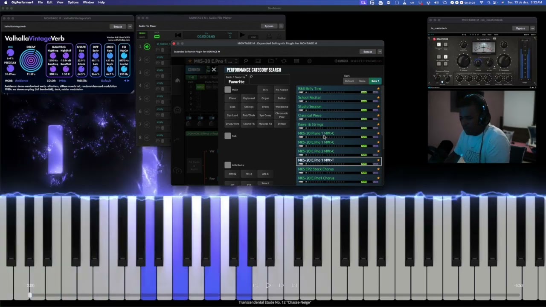Click the refresh arrows icon in MONTAGE toolbar
Screen dimensions: 546x307
pos(284,61)
